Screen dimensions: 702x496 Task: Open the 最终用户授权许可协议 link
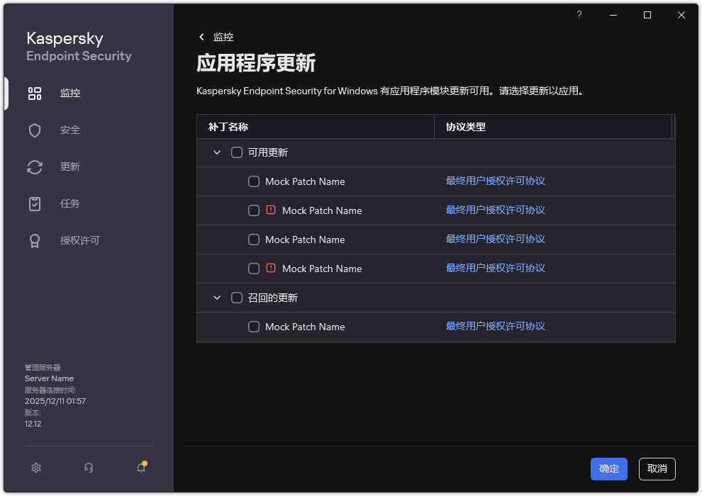coord(494,181)
